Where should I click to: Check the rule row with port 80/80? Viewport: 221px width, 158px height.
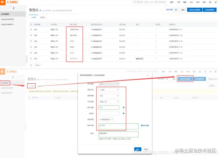click(31, 47)
